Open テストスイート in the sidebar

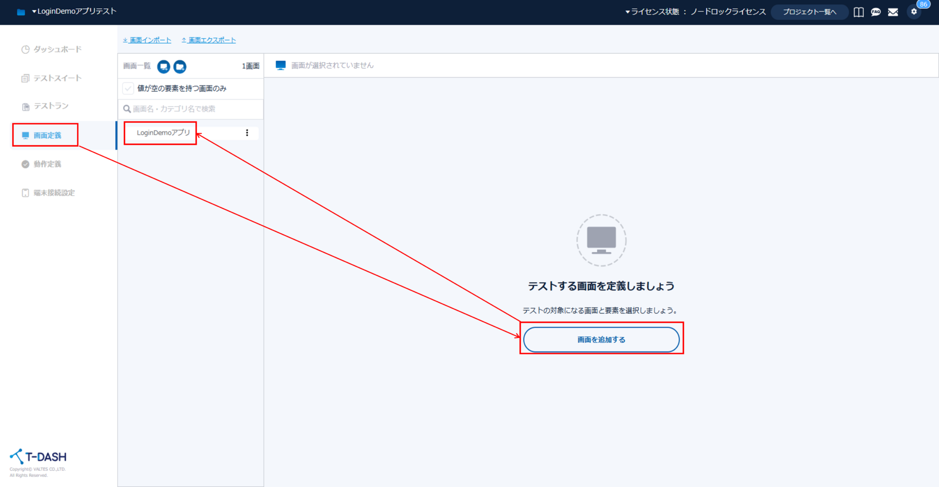[x=57, y=78]
